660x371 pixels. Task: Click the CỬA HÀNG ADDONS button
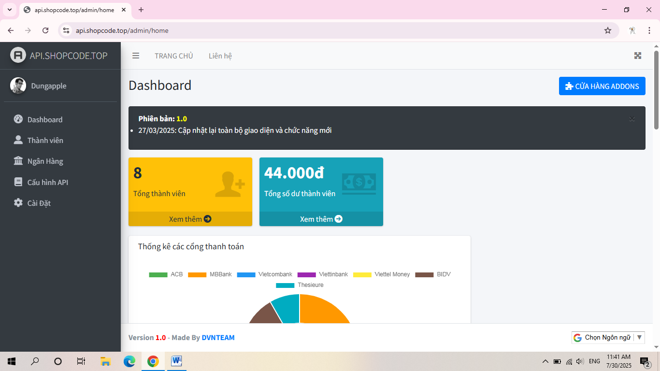[602, 86]
